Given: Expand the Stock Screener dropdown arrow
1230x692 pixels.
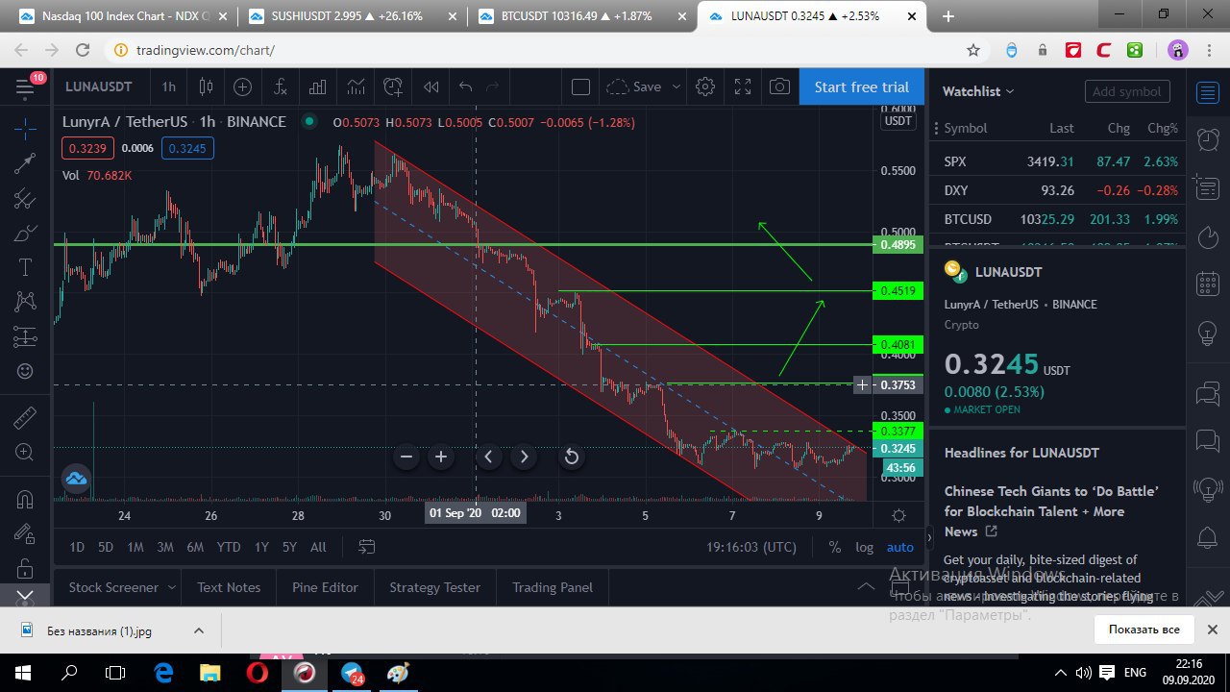Looking at the screenshot, I should point(171,587).
